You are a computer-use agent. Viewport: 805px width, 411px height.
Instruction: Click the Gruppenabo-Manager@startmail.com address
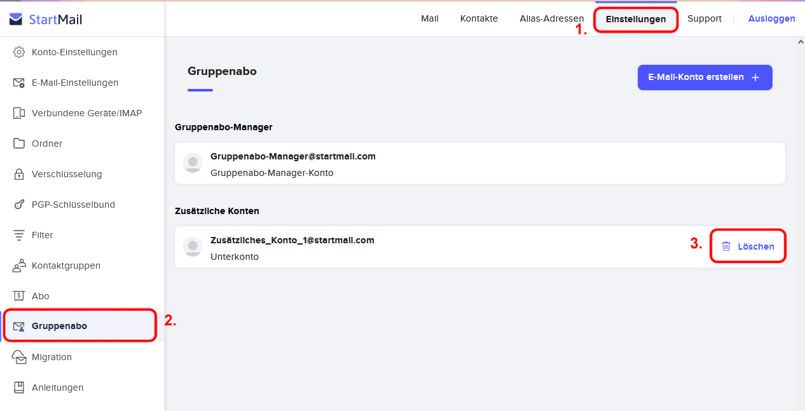coord(293,156)
